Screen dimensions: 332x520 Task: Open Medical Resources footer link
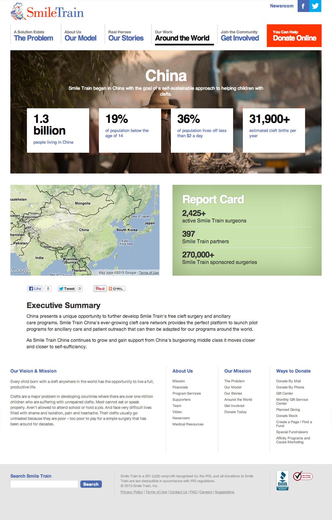(188, 424)
